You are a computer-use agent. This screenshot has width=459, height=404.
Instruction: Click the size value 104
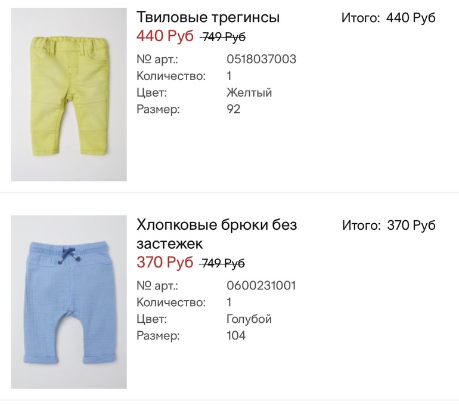pos(236,336)
